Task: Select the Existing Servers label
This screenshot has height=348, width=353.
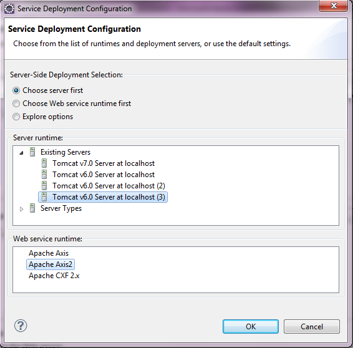Action: (x=65, y=152)
